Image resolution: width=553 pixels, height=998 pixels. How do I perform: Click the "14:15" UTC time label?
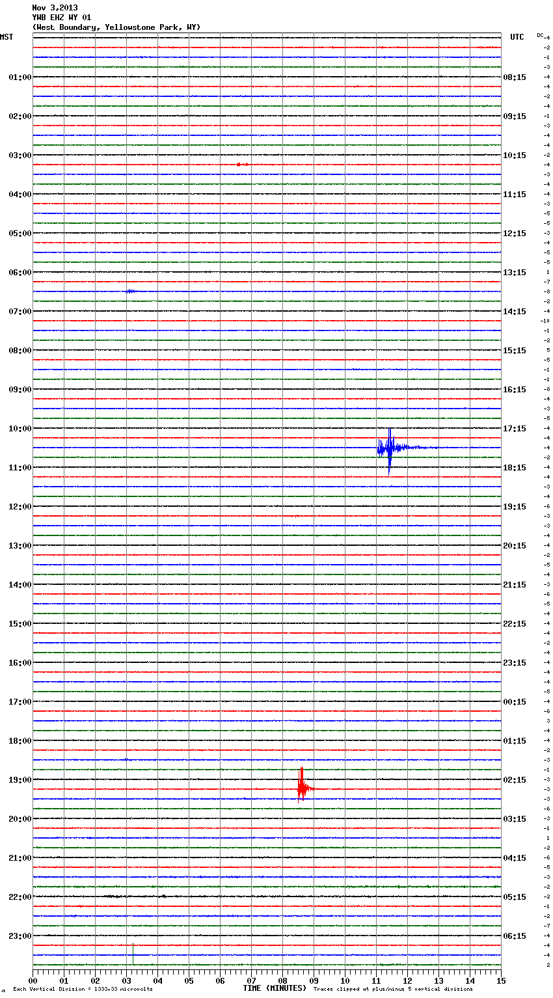point(515,312)
